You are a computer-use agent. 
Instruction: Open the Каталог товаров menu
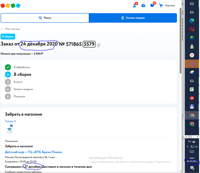point(133,18)
